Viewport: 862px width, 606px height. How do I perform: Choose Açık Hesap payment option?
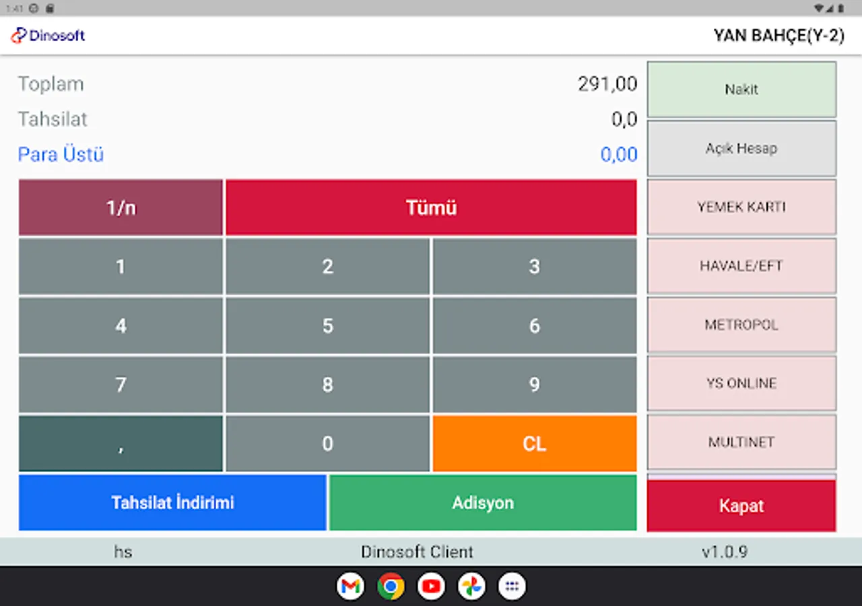tap(741, 148)
